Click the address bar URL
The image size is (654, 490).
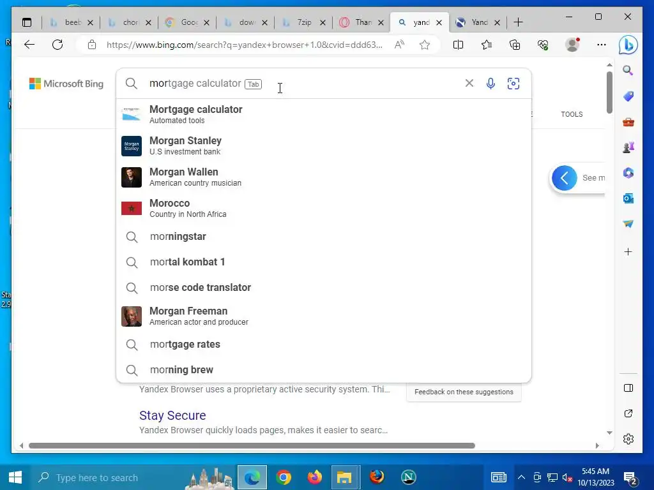pos(244,45)
